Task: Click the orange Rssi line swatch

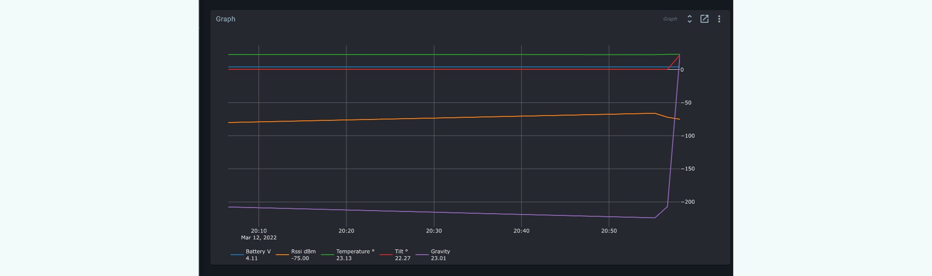Action: coord(282,255)
